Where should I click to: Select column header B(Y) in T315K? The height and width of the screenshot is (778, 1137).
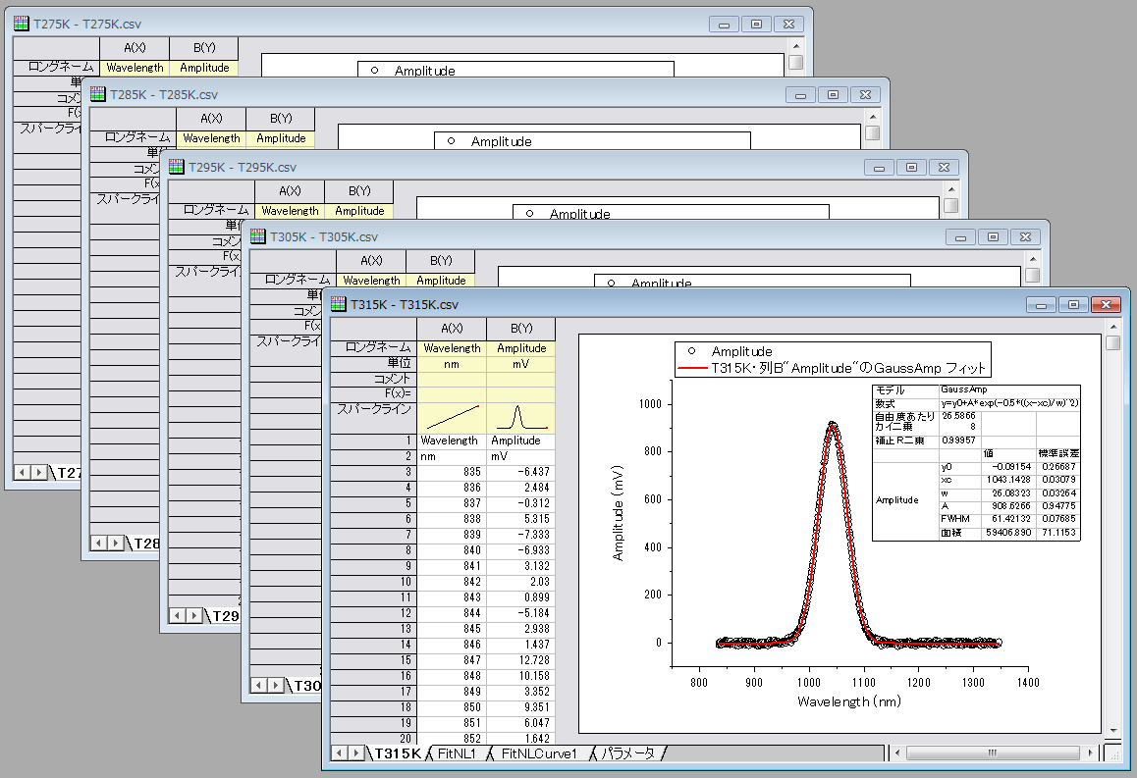[520, 329]
